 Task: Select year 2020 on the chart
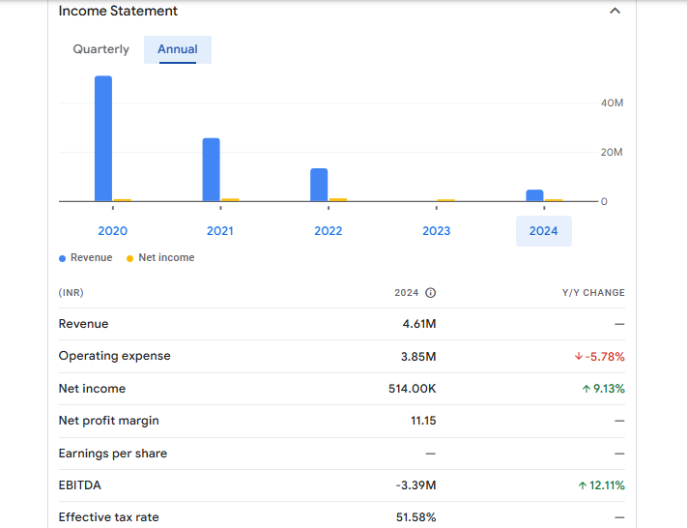113,231
